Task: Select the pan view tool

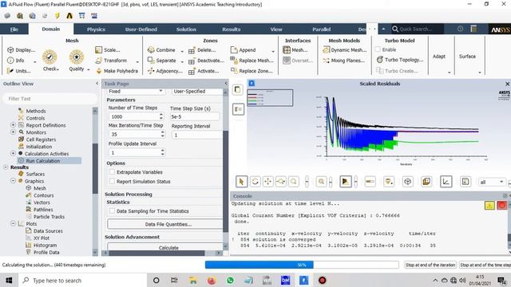Action: 268,182
